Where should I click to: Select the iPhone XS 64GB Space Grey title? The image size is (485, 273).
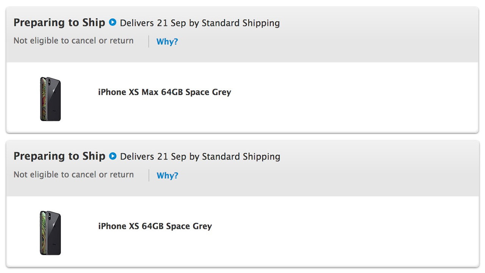[x=155, y=226]
